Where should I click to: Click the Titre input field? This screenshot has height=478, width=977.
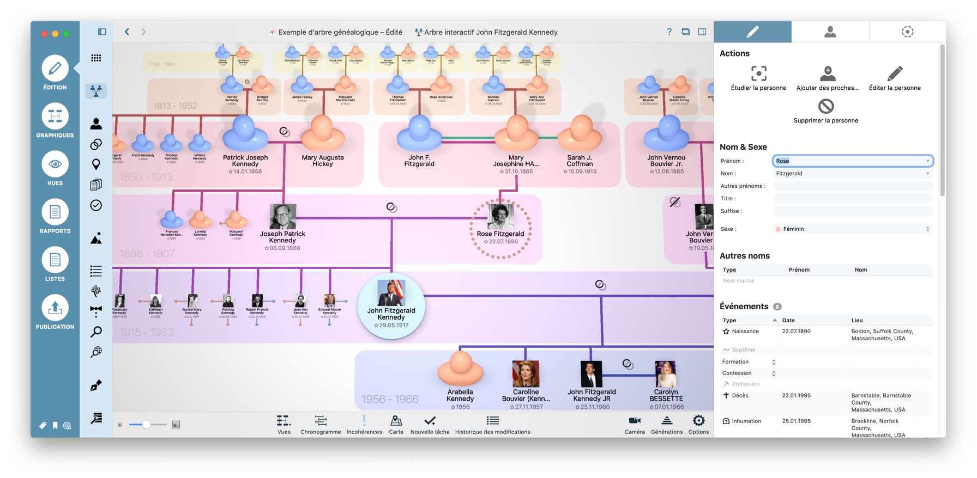click(x=853, y=199)
